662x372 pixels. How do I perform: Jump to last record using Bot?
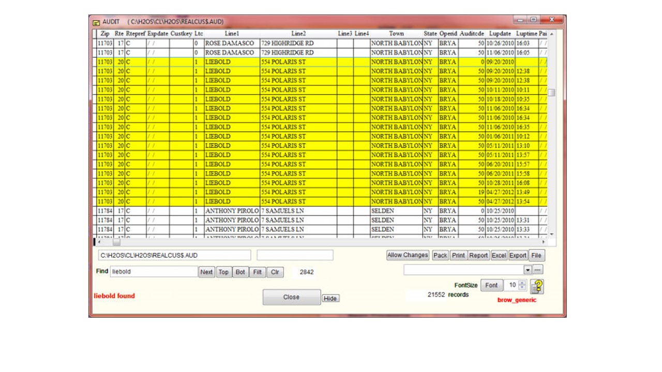(240, 272)
